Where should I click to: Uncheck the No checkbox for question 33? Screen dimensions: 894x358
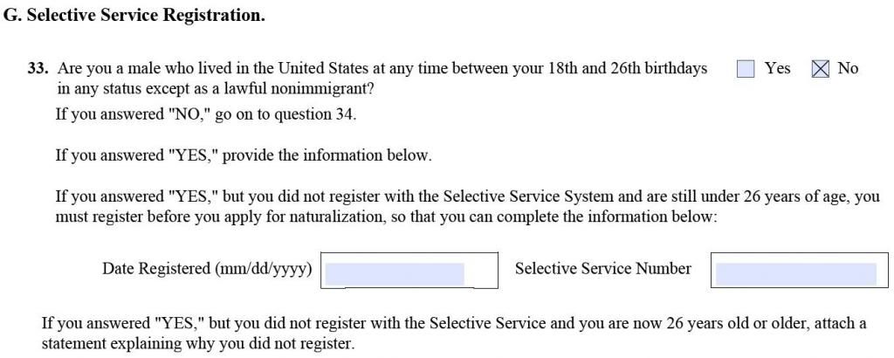click(820, 69)
